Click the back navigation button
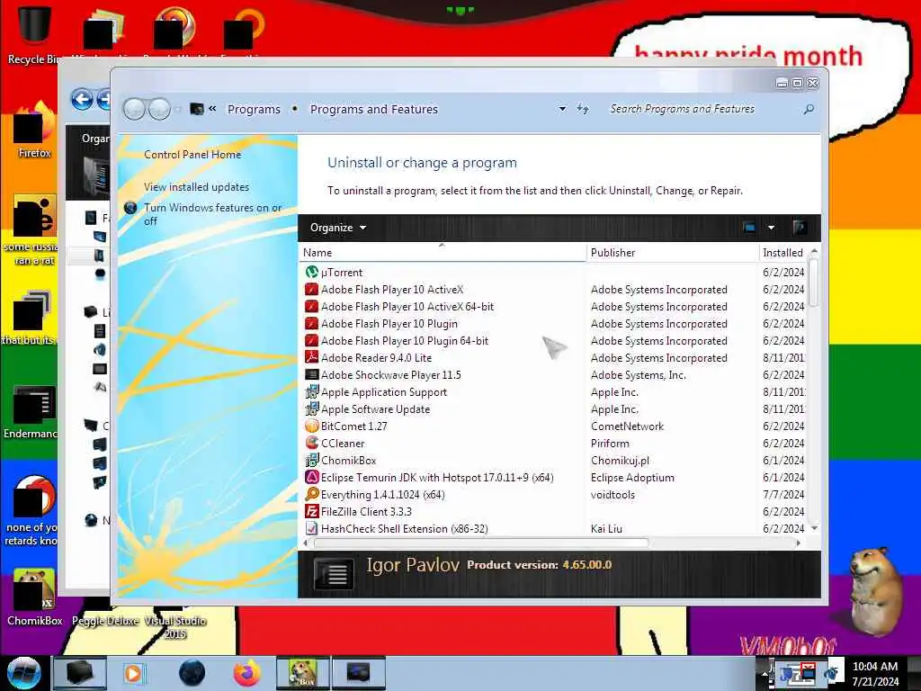 [x=135, y=109]
